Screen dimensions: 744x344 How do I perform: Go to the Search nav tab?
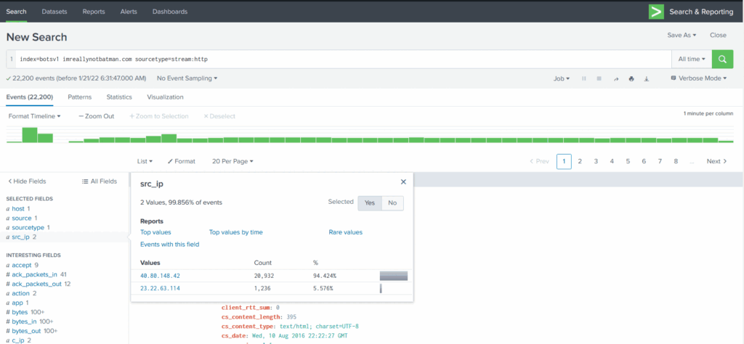click(16, 12)
